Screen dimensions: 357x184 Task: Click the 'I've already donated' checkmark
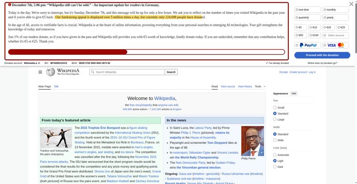coord(267,63)
